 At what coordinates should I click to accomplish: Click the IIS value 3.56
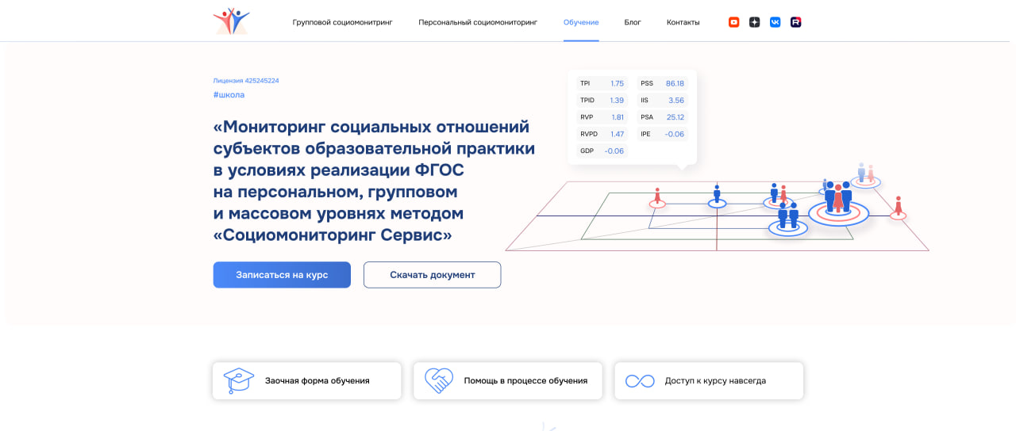676,101
